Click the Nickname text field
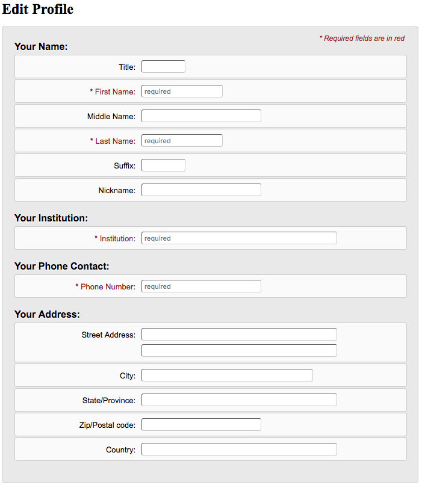 click(x=201, y=190)
